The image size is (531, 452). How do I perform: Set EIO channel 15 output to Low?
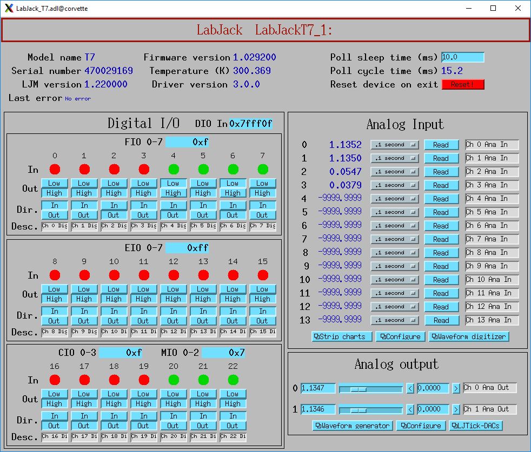pos(262,289)
